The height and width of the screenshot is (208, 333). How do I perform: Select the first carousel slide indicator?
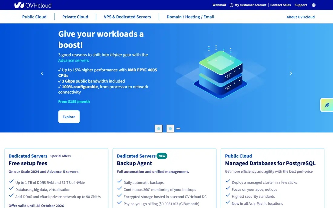(159, 128)
